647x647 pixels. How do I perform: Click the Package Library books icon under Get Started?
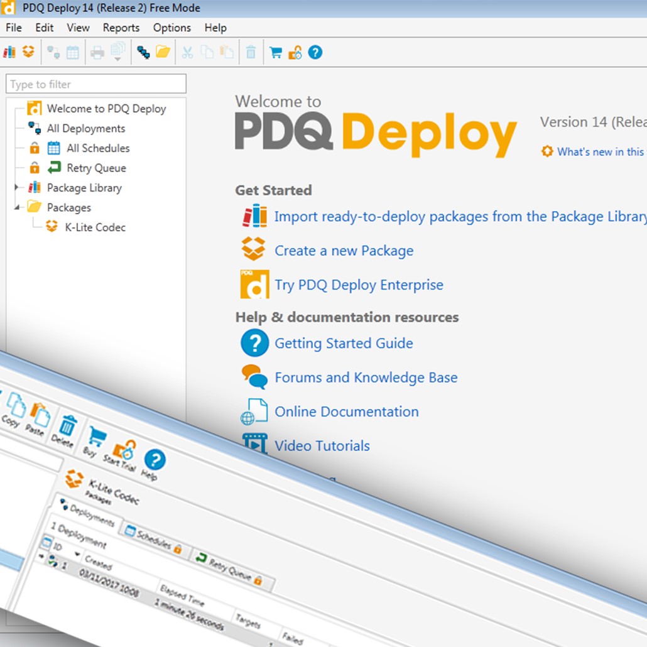pyautogui.click(x=254, y=215)
